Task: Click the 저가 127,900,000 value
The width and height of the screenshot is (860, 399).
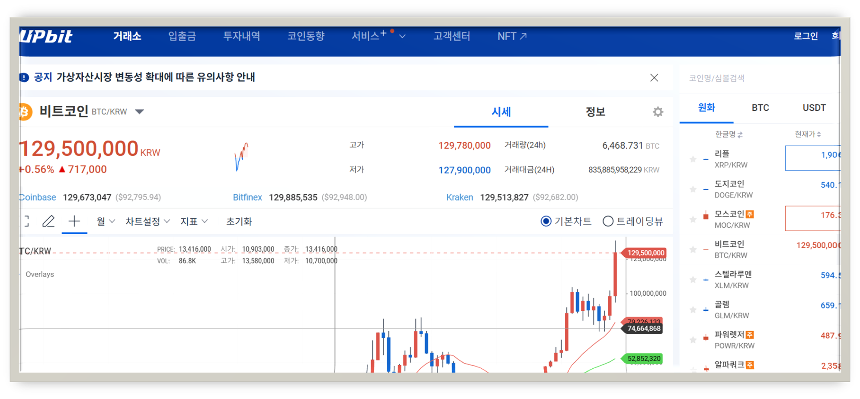Action: coord(464,170)
